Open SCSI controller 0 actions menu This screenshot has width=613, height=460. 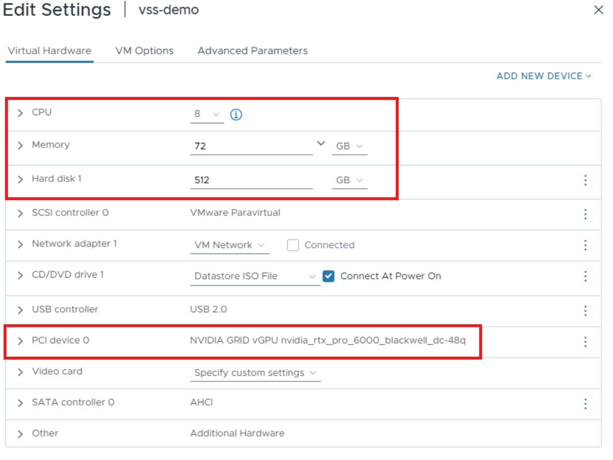(585, 214)
